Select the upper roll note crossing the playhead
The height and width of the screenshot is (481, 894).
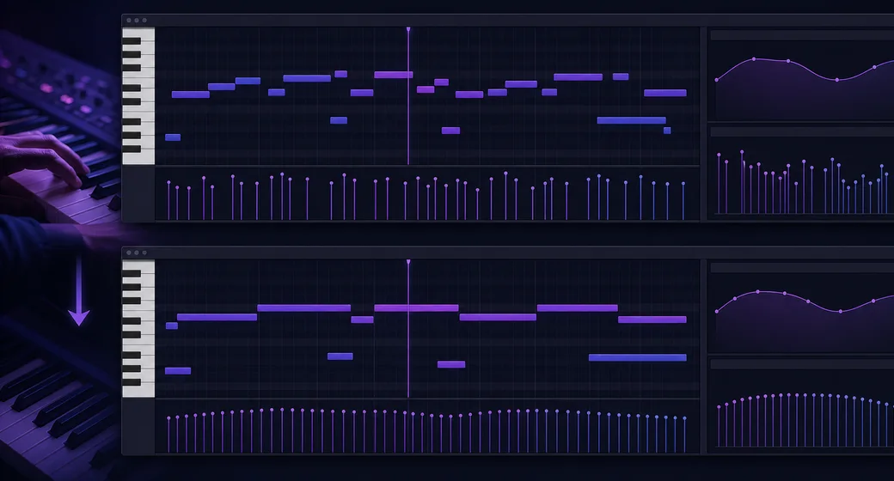click(394, 75)
